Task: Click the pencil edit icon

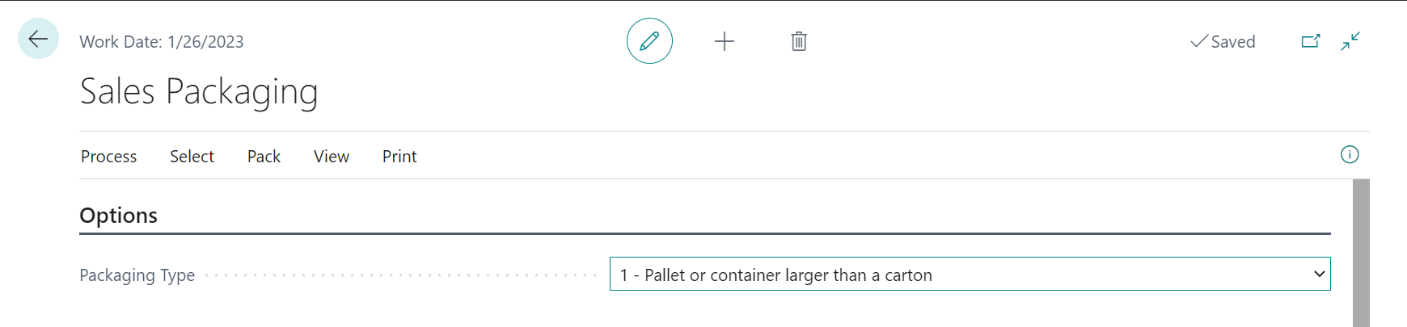Action: [x=649, y=41]
